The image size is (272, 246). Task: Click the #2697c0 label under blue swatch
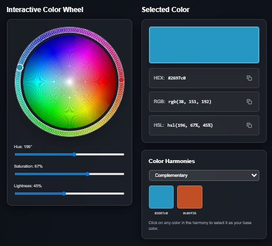click(161, 213)
